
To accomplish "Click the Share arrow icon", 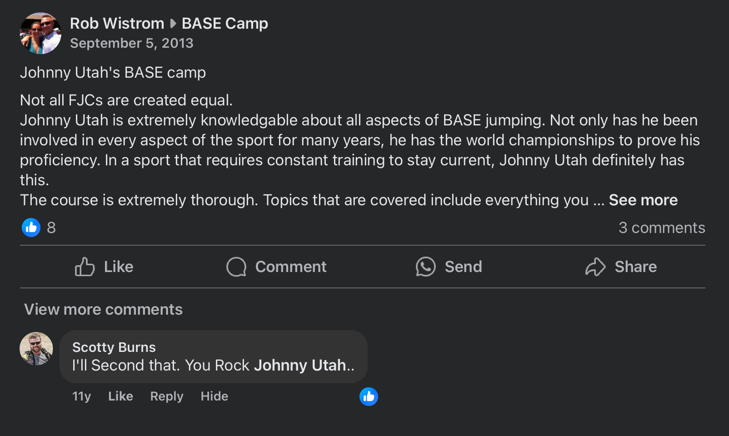I will click(595, 267).
